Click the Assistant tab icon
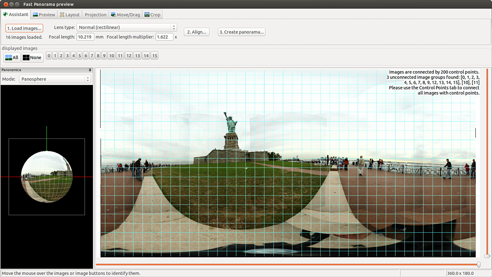 pos(5,14)
